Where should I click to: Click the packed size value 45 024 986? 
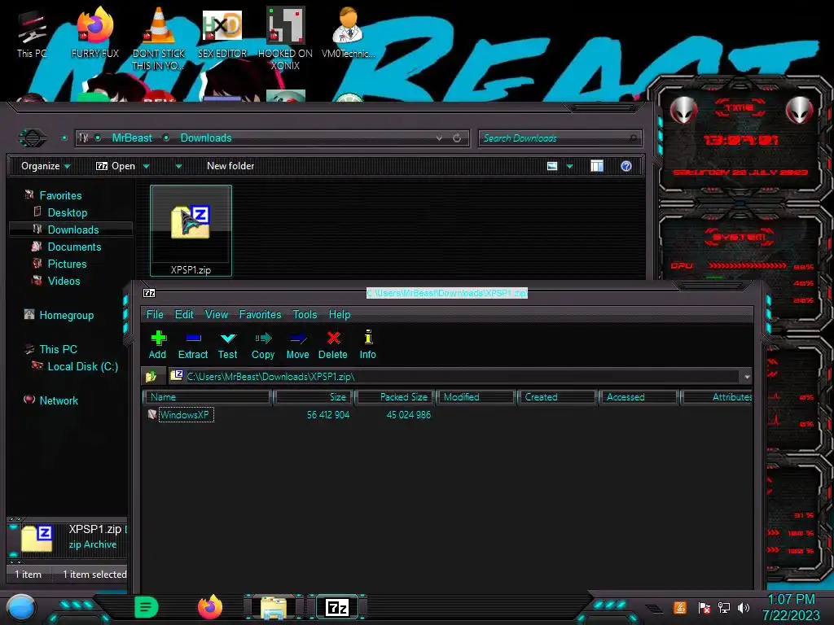tap(409, 415)
